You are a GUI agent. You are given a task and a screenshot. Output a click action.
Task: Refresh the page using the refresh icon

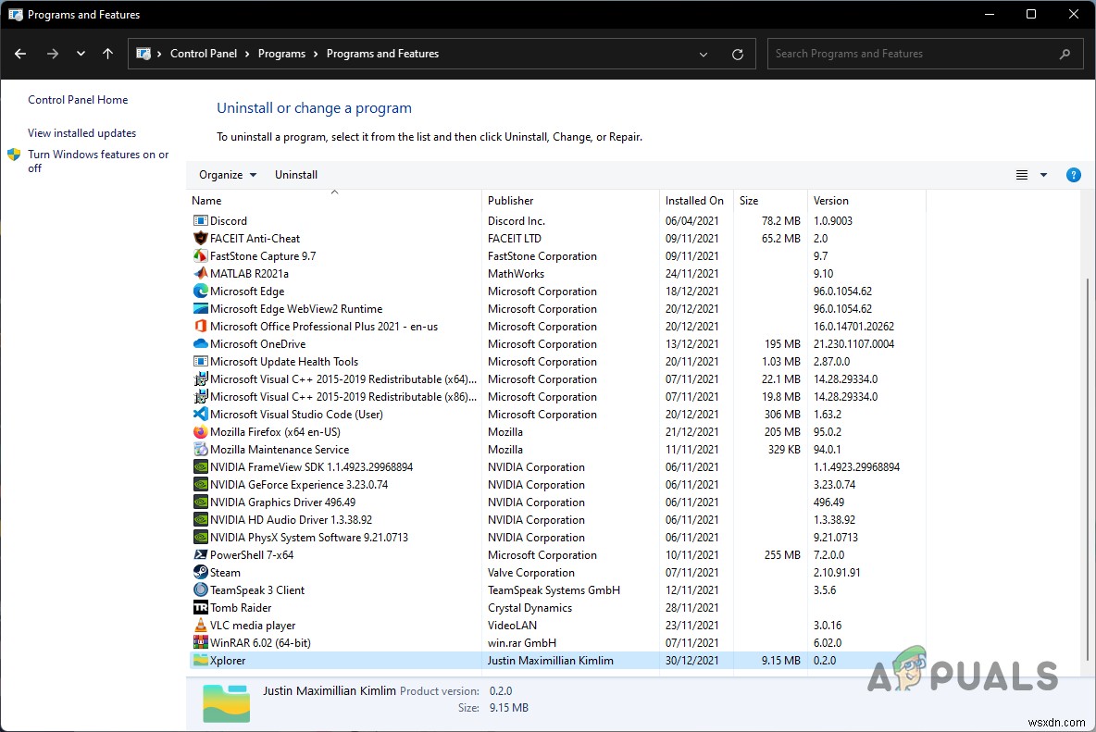point(738,54)
